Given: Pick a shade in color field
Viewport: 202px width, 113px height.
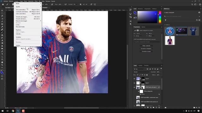Looking at the screenshot, I should click(x=147, y=17).
